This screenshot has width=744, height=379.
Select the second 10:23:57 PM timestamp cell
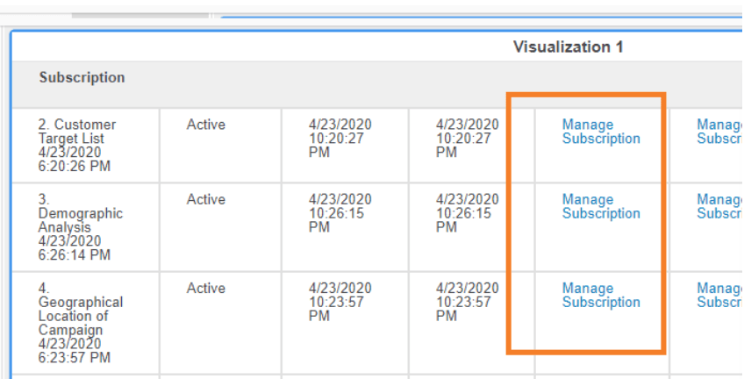(467, 302)
